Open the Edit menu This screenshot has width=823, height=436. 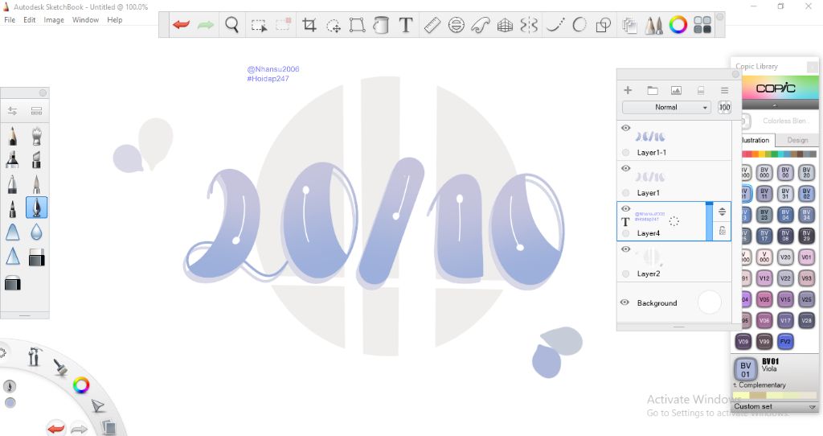click(30, 20)
